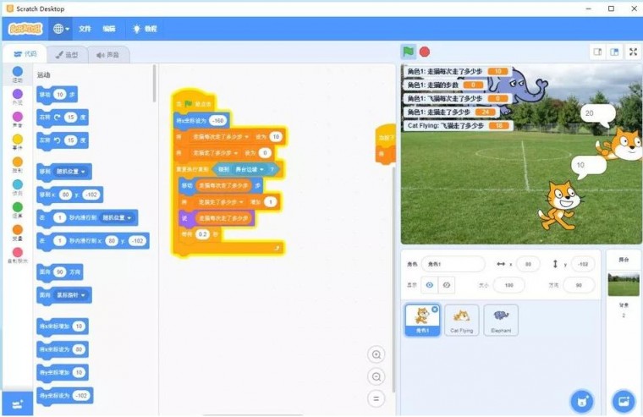Click the flying cat sprite on the stage
The image size is (643, 417).
tap(620, 145)
